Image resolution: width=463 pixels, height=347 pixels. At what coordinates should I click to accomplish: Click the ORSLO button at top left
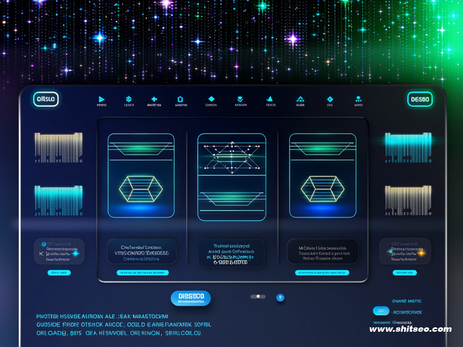click(46, 99)
